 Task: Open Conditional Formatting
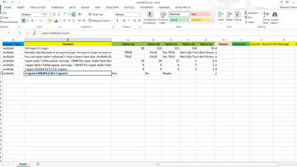pyautogui.click(x=150, y=18)
